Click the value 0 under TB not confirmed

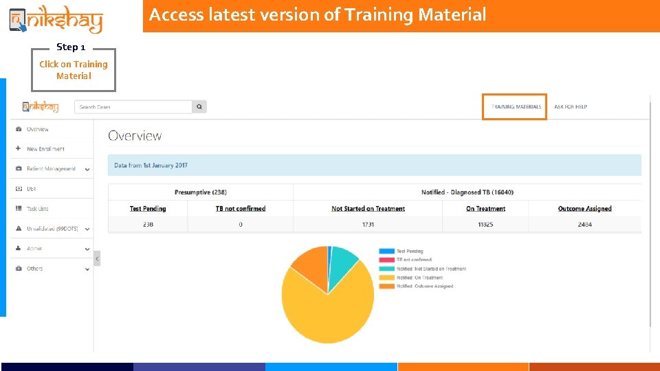(241, 225)
